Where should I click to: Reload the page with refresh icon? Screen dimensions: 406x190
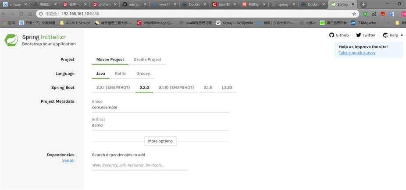[21, 14]
